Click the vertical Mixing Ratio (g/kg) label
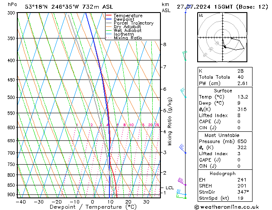 pos(170,121)
